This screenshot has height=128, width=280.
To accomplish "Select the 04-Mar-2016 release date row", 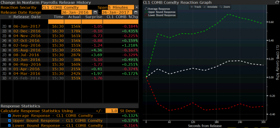I will [69, 74].
